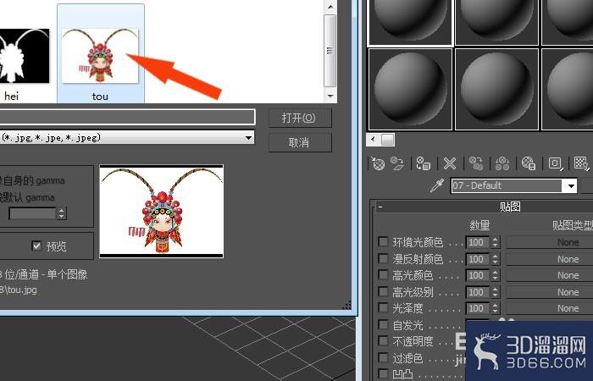Click Show Shaded Material in Viewport icon

(x=581, y=163)
